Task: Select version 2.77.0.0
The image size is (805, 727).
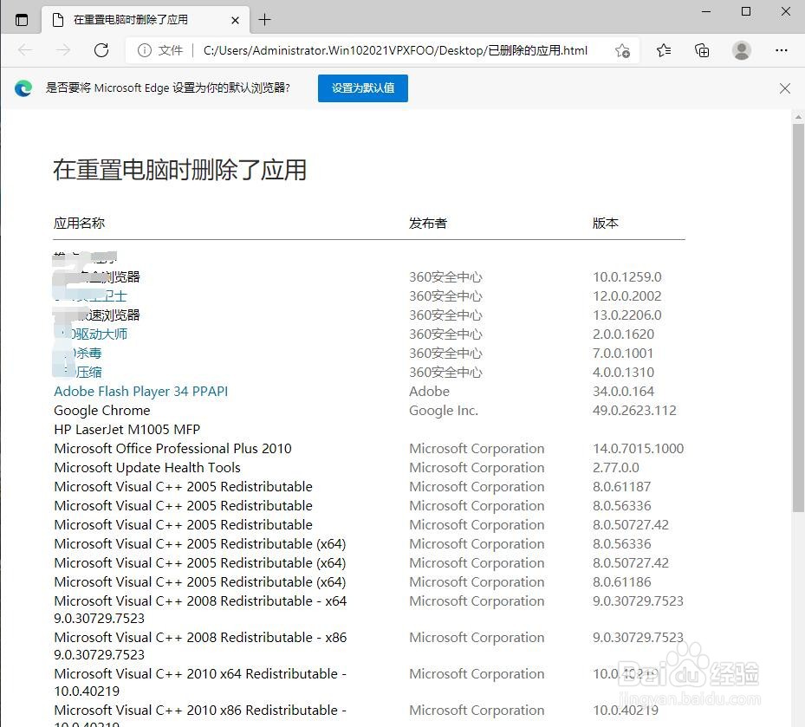Action: point(615,467)
